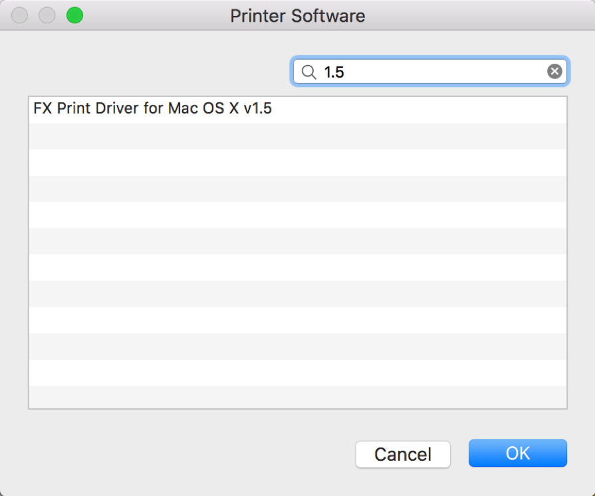Click the magnifying glass search icon
Viewport: 595px width, 496px height.
(308, 72)
